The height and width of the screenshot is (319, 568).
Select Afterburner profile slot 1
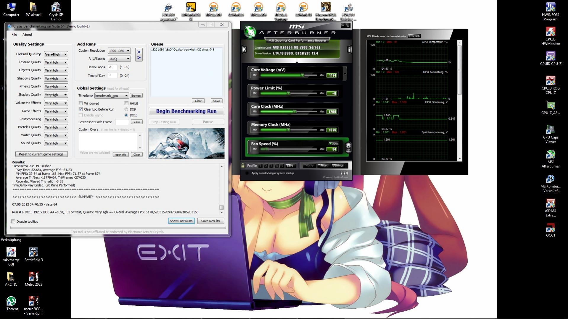pyautogui.click(x=261, y=166)
